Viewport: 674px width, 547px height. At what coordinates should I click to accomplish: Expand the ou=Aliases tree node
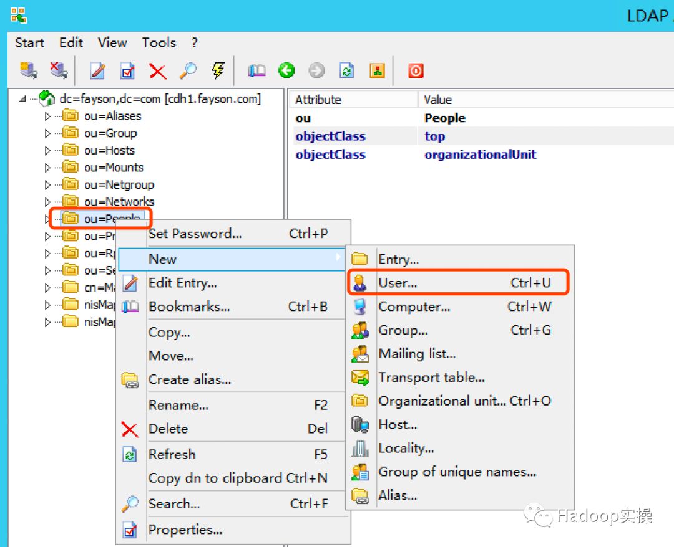point(47,117)
